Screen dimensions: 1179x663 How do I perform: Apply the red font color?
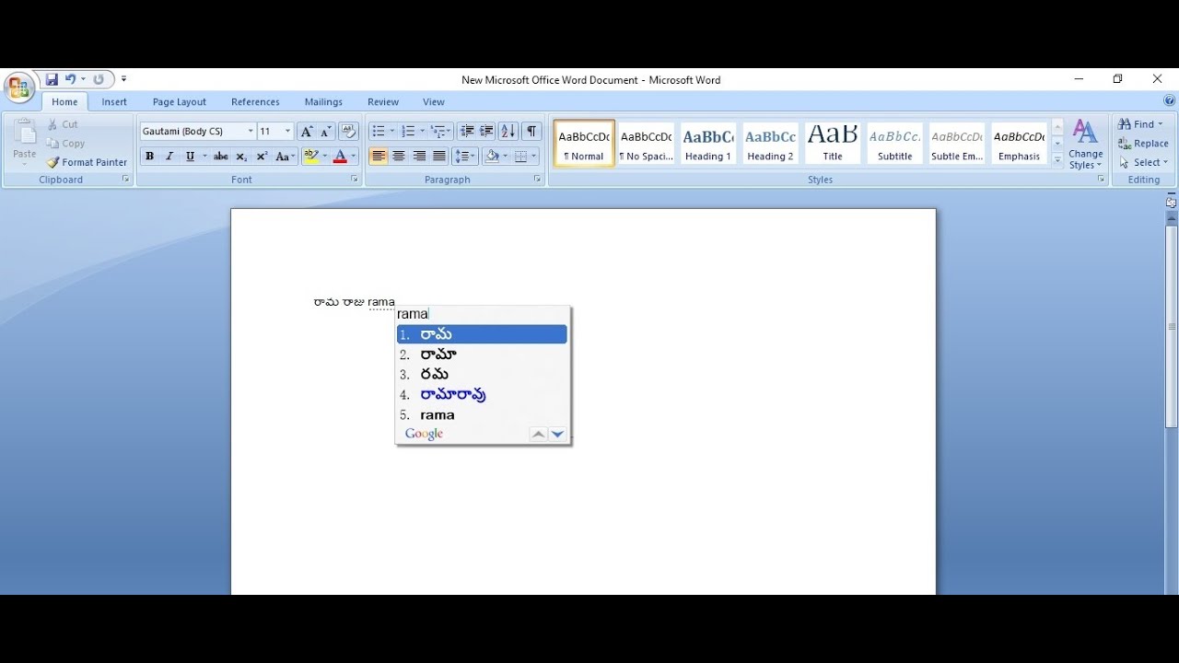click(340, 157)
